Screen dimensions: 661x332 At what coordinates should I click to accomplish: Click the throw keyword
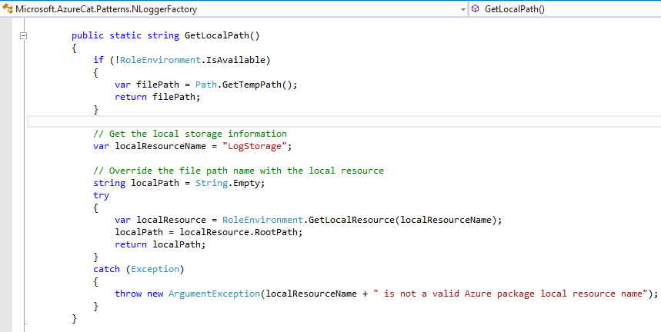pyautogui.click(x=129, y=294)
